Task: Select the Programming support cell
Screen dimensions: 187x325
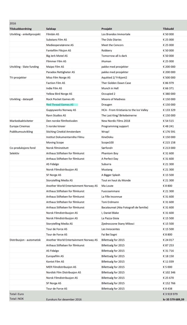Action: 115,126
